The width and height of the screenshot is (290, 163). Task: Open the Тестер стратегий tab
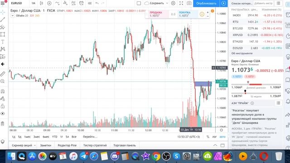[95, 145]
